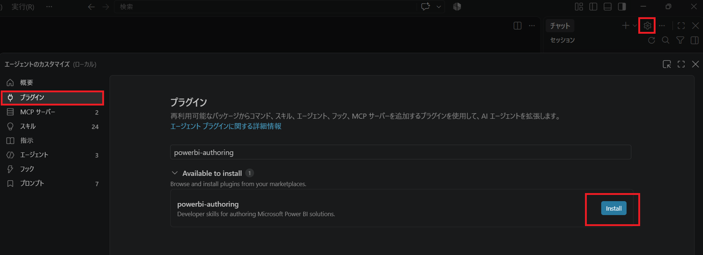Open the MCP サーバー section
The image size is (703, 255).
[x=53, y=112]
